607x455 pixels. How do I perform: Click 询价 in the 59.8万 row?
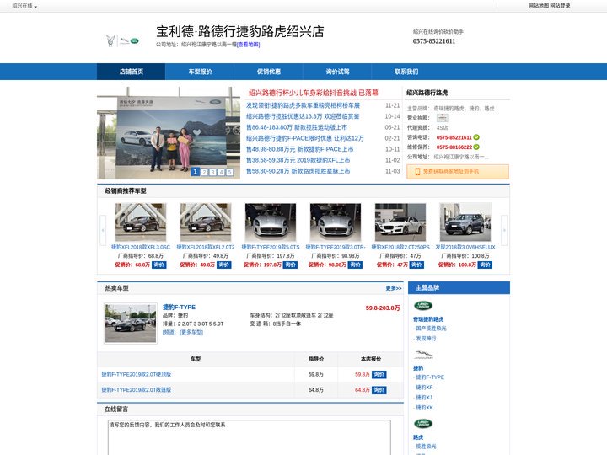379,374
